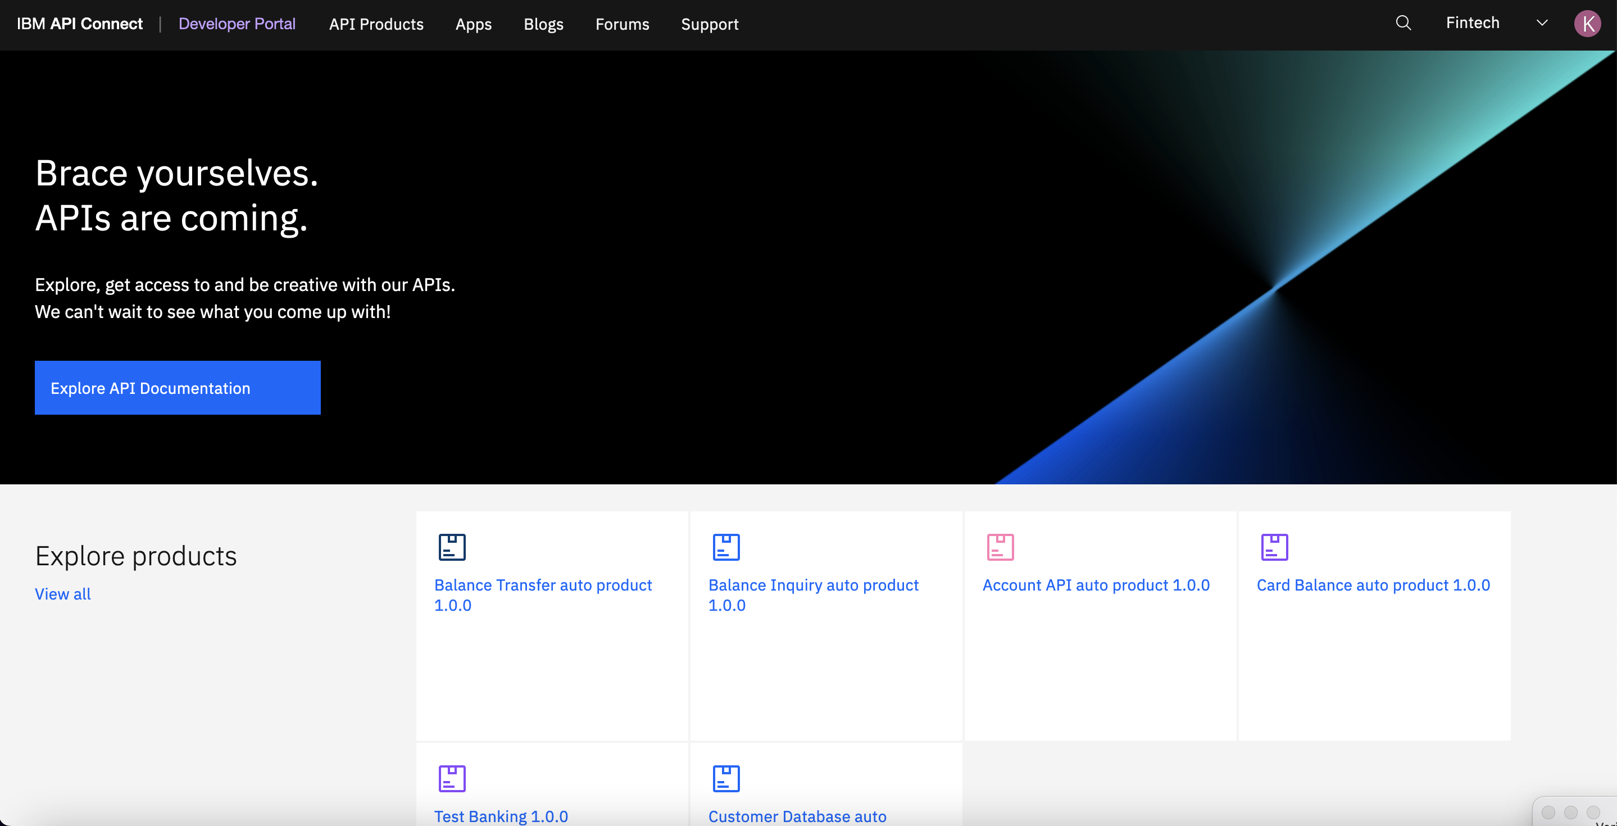The image size is (1617, 826).
Task: Click the Customer Database product icon
Action: coord(726,778)
